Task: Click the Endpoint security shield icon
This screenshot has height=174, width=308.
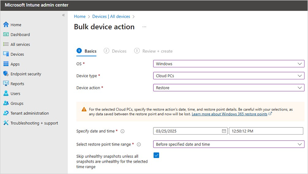Action: 6,74
